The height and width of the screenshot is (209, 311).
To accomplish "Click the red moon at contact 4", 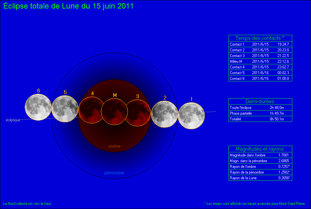I will tap(91, 110).
